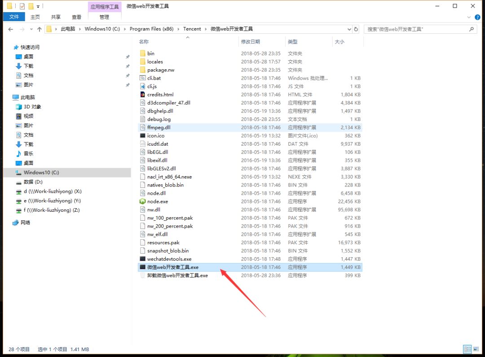
Task: Click quick access New folder toolbar icon
Action: pyautogui.click(x=31, y=6)
